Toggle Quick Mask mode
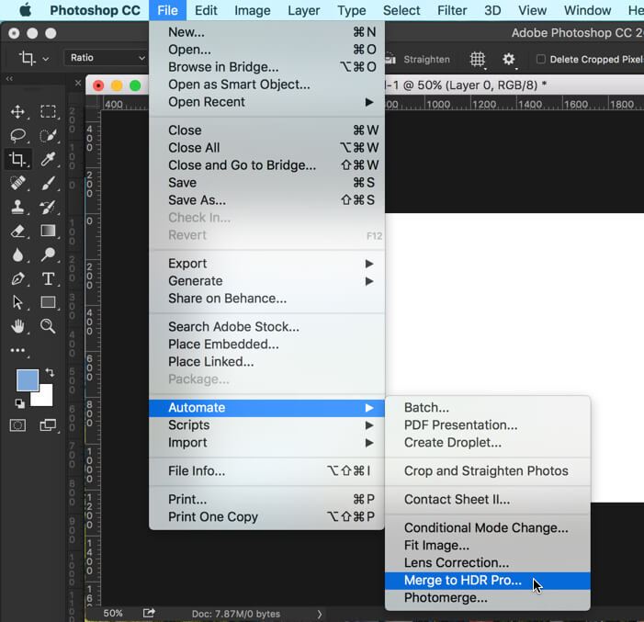 tap(17, 425)
